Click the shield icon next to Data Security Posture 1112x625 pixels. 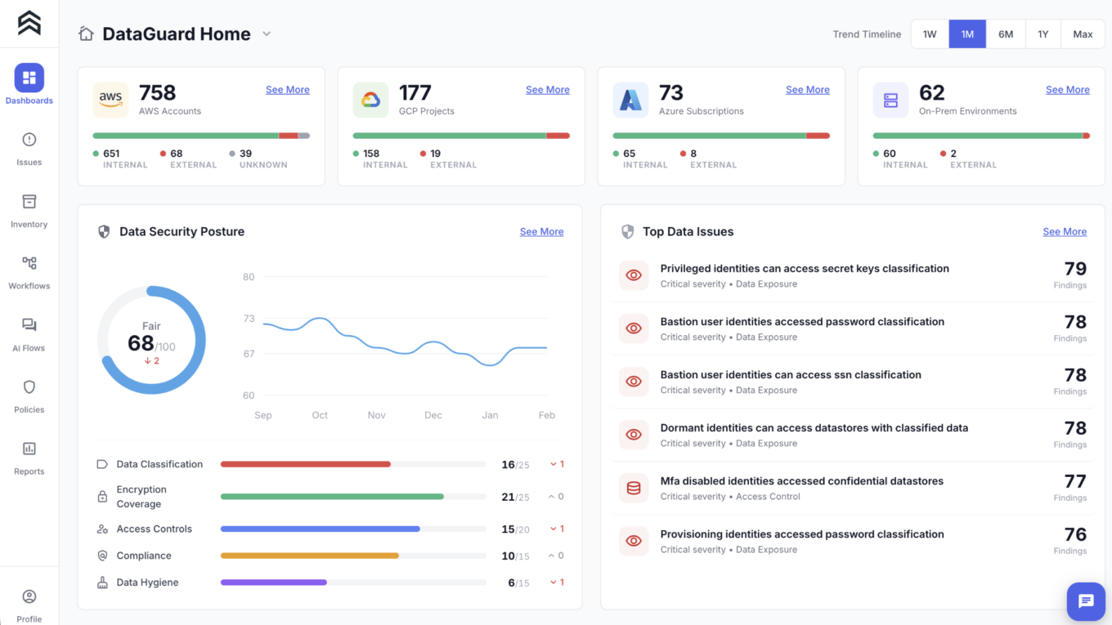[x=104, y=232]
